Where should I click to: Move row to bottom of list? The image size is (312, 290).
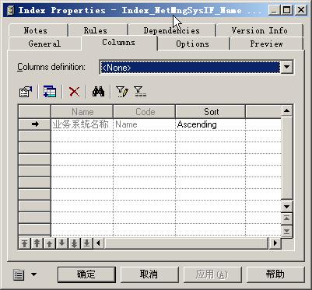86,243
